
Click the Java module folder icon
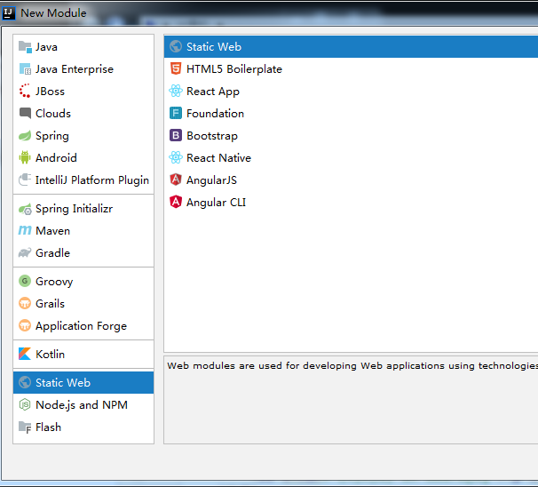25,47
